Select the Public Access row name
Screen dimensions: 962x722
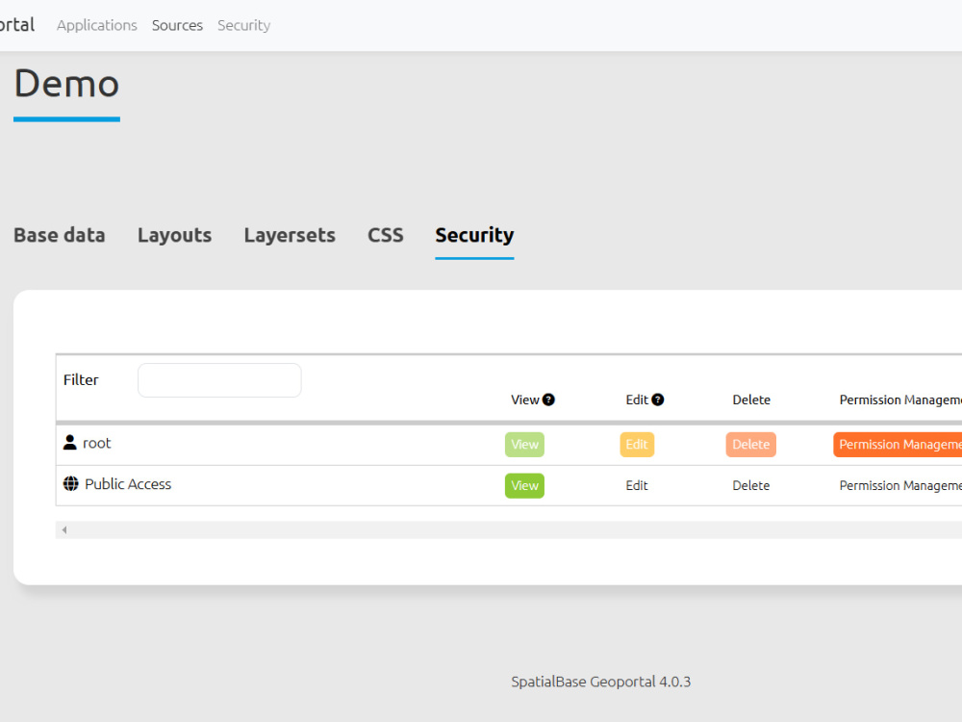point(128,484)
